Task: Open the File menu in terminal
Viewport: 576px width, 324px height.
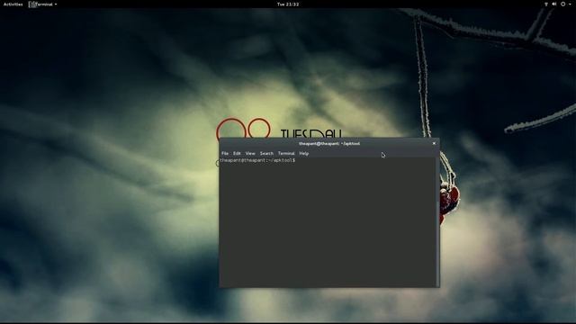Action: 225,154
